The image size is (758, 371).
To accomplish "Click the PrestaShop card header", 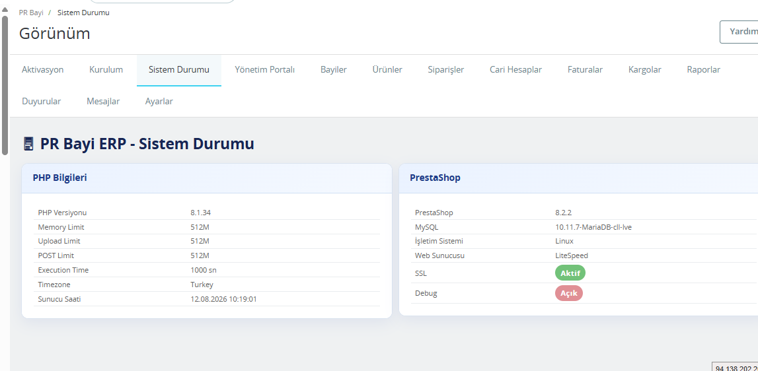I will click(x=579, y=178).
